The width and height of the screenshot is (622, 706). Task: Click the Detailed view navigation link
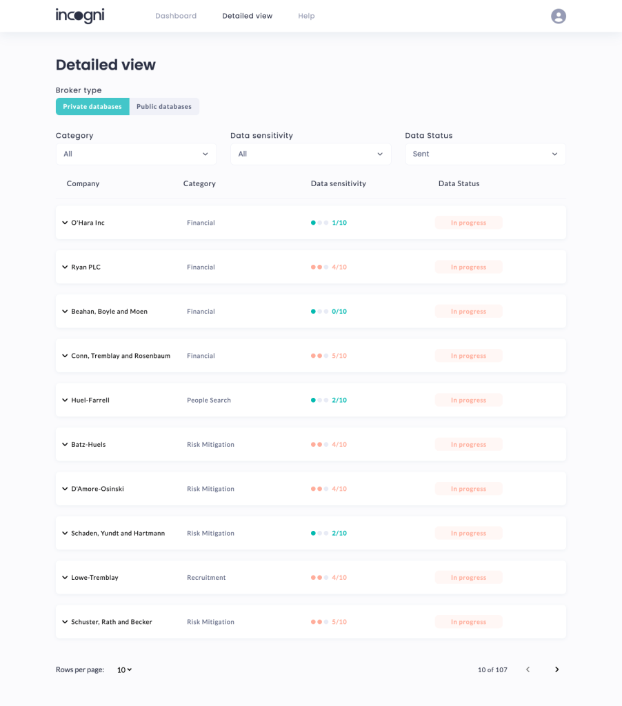click(247, 16)
